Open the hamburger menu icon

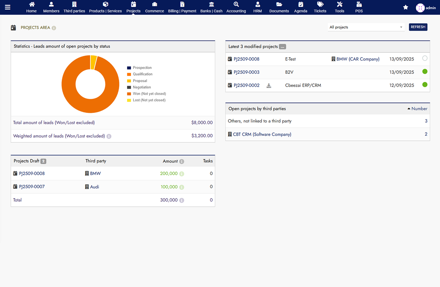click(7, 7)
